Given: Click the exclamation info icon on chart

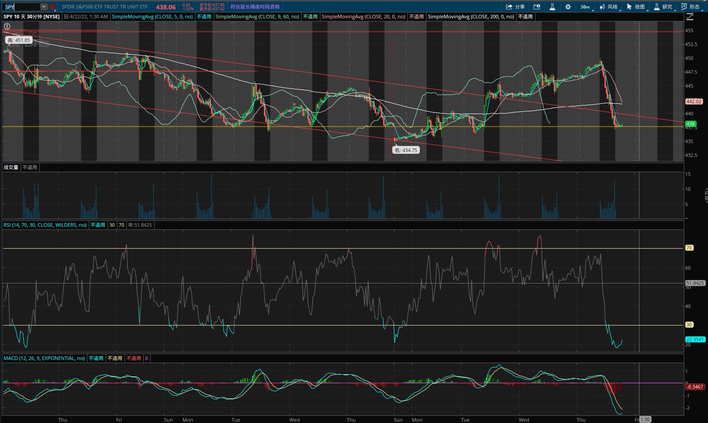Looking at the screenshot, I should [x=7, y=26].
